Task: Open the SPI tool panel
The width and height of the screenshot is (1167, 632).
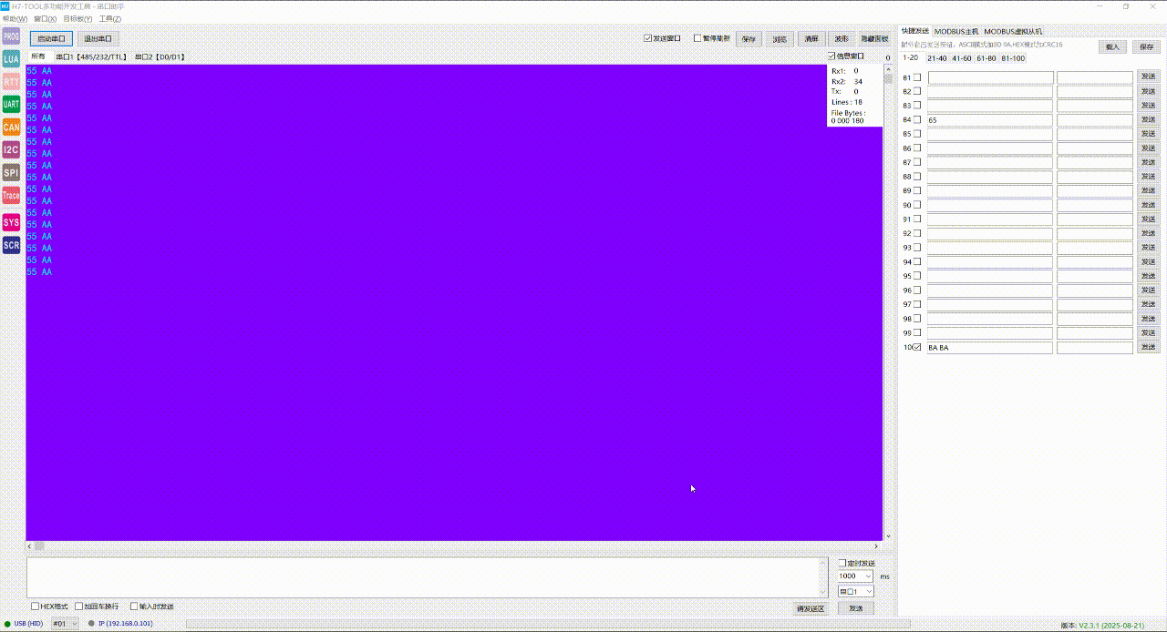Action: click(11, 172)
